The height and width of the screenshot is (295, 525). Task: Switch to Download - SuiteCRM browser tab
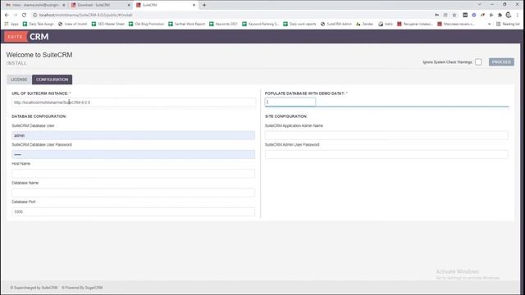point(100,5)
